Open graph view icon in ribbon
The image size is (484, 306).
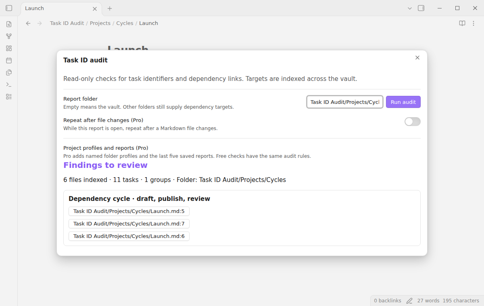coord(9,36)
